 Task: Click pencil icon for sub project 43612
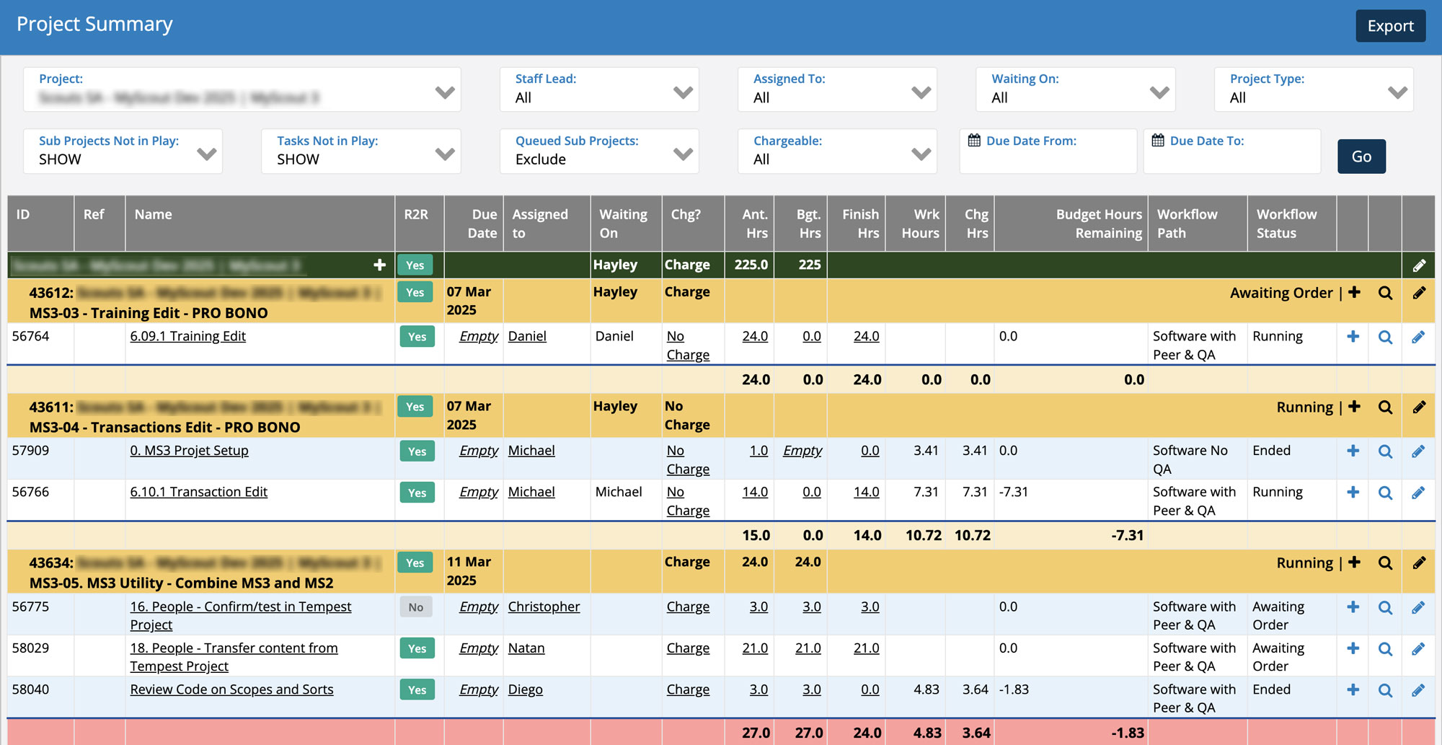(1418, 293)
